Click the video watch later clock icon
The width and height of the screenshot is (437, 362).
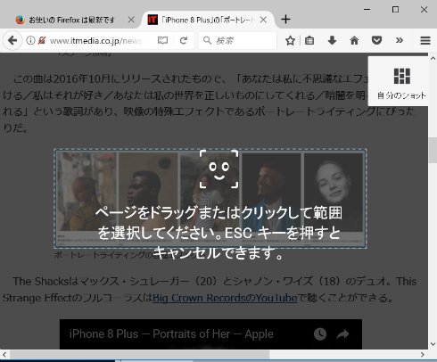[320, 334]
